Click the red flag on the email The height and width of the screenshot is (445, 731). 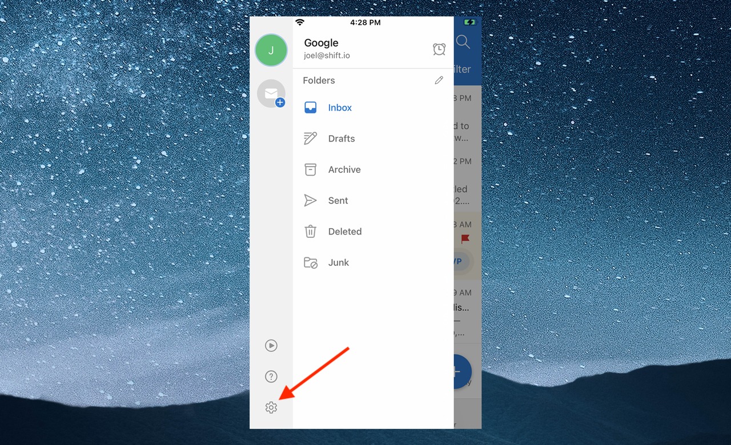pos(465,239)
